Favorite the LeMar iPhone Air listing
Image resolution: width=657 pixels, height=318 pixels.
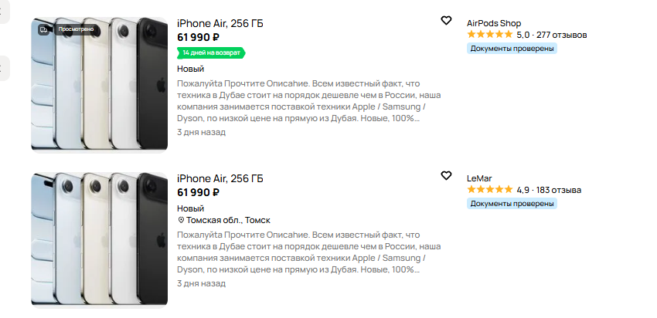446,176
